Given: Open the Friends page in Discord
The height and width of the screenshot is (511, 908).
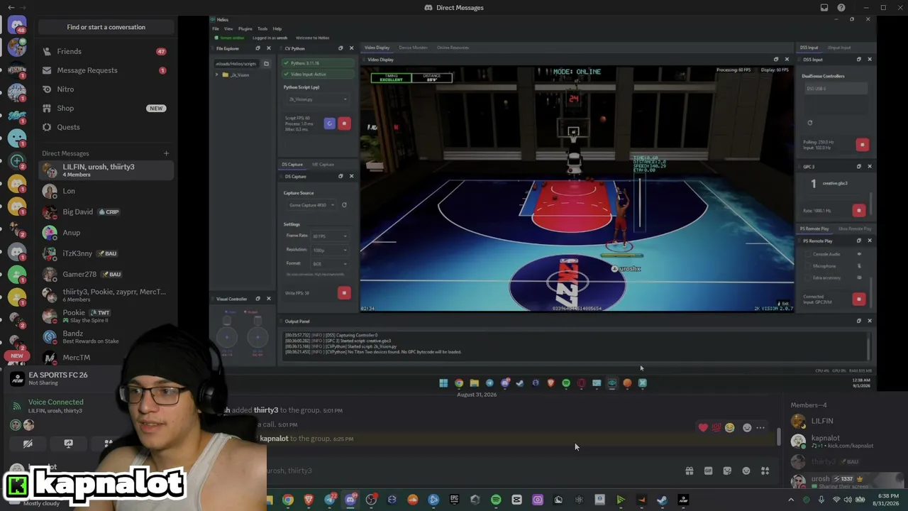Looking at the screenshot, I should pyautogui.click(x=106, y=51).
